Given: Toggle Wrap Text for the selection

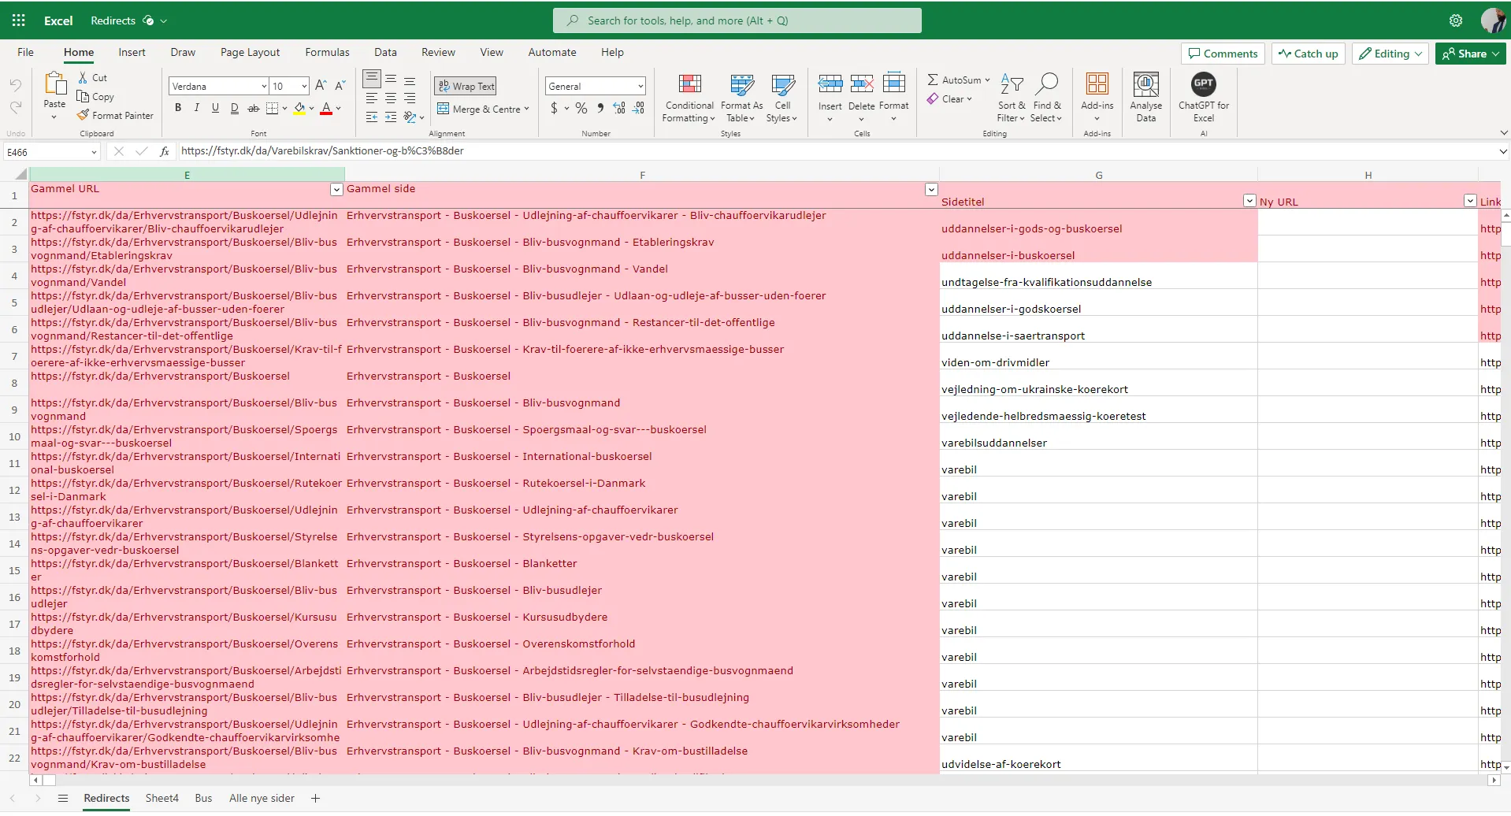Looking at the screenshot, I should click(466, 87).
